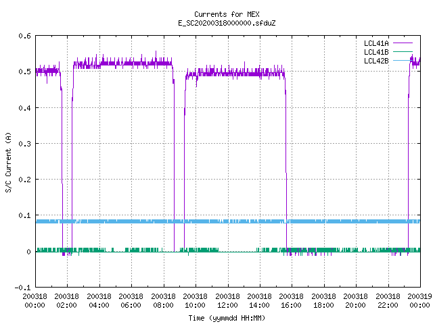The image size is (433, 324).
Task: Click the LCL42B legend label
Action: coord(376,61)
